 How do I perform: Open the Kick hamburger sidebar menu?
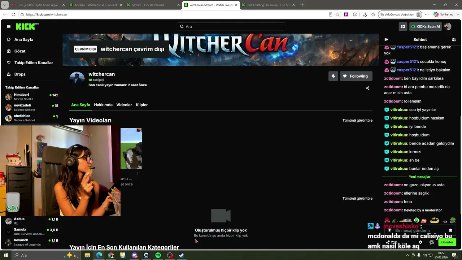click(x=9, y=26)
